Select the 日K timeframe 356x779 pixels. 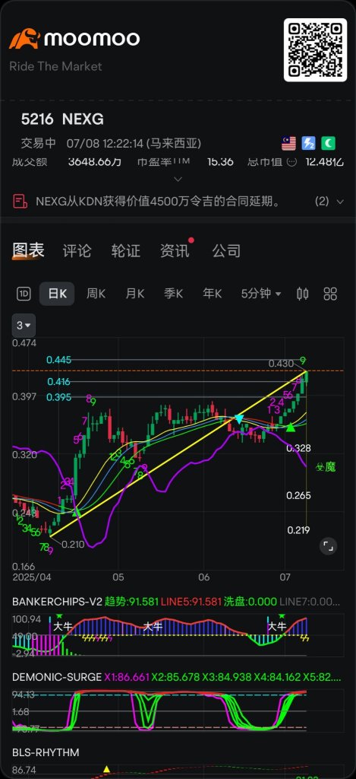[x=57, y=294]
